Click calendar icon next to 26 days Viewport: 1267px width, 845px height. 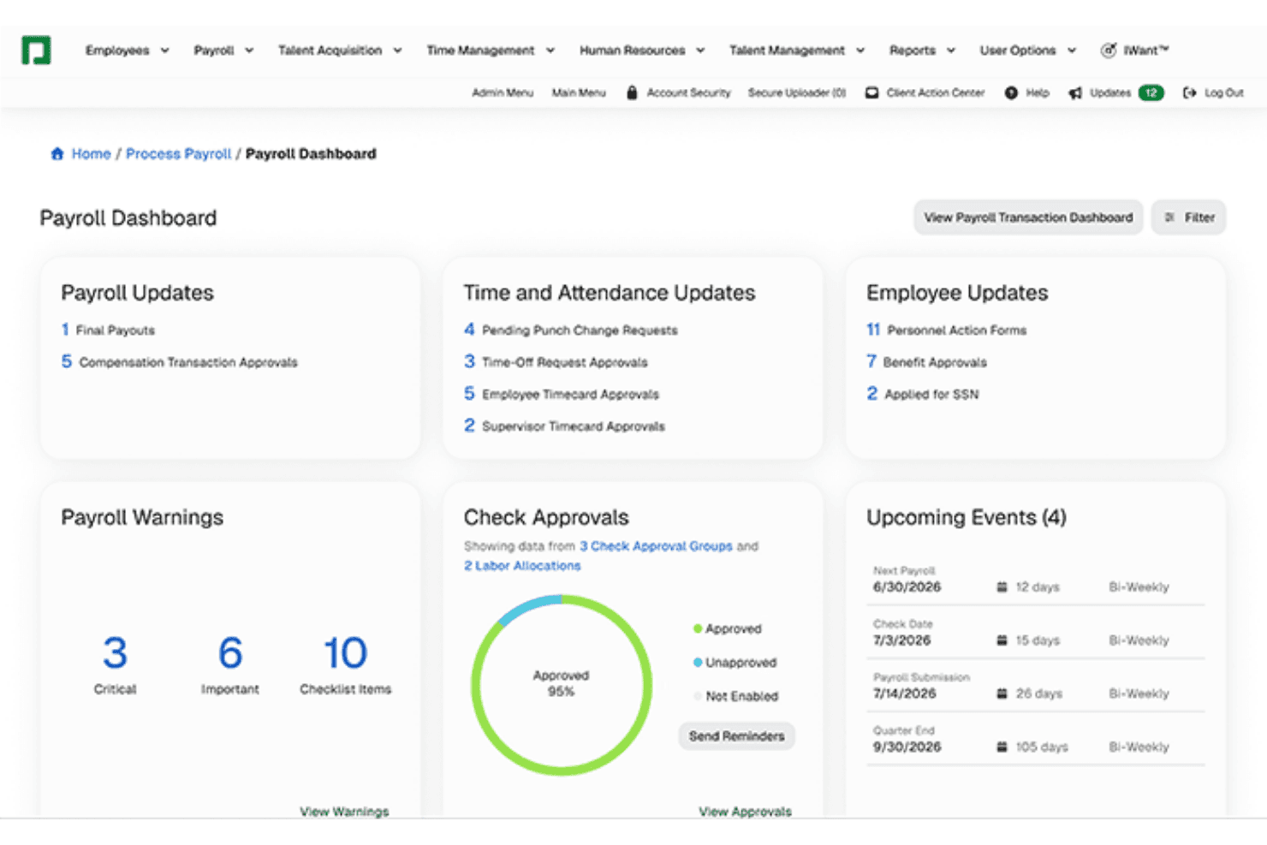pyautogui.click(x=1002, y=693)
